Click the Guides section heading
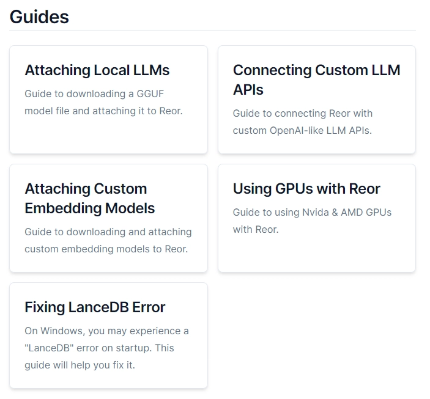Viewport: 430px width, 399px height. [x=39, y=16]
